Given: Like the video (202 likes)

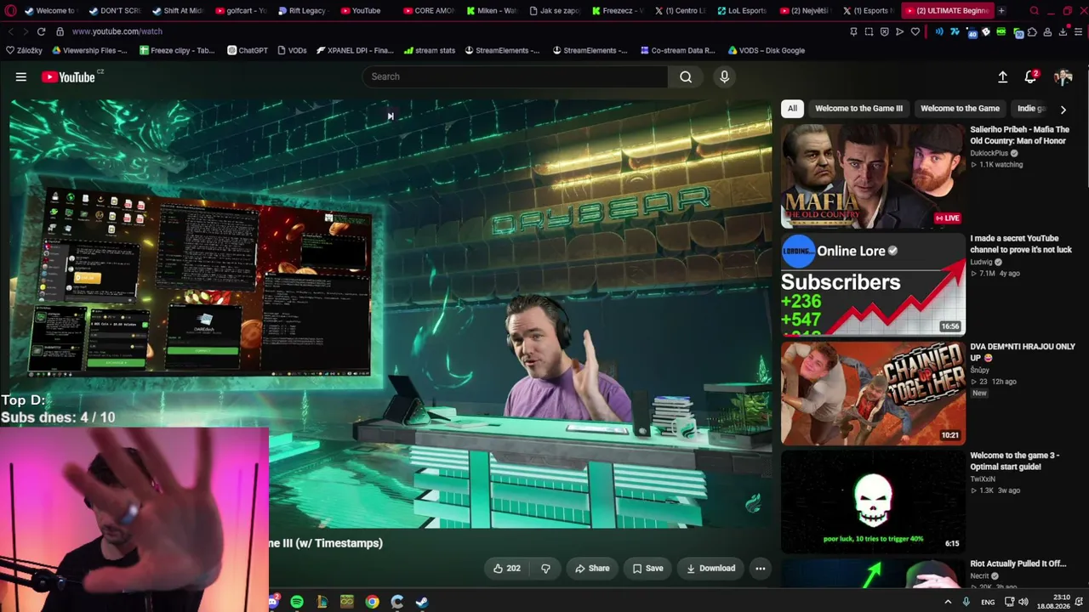Looking at the screenshot, I should [506, 569].
